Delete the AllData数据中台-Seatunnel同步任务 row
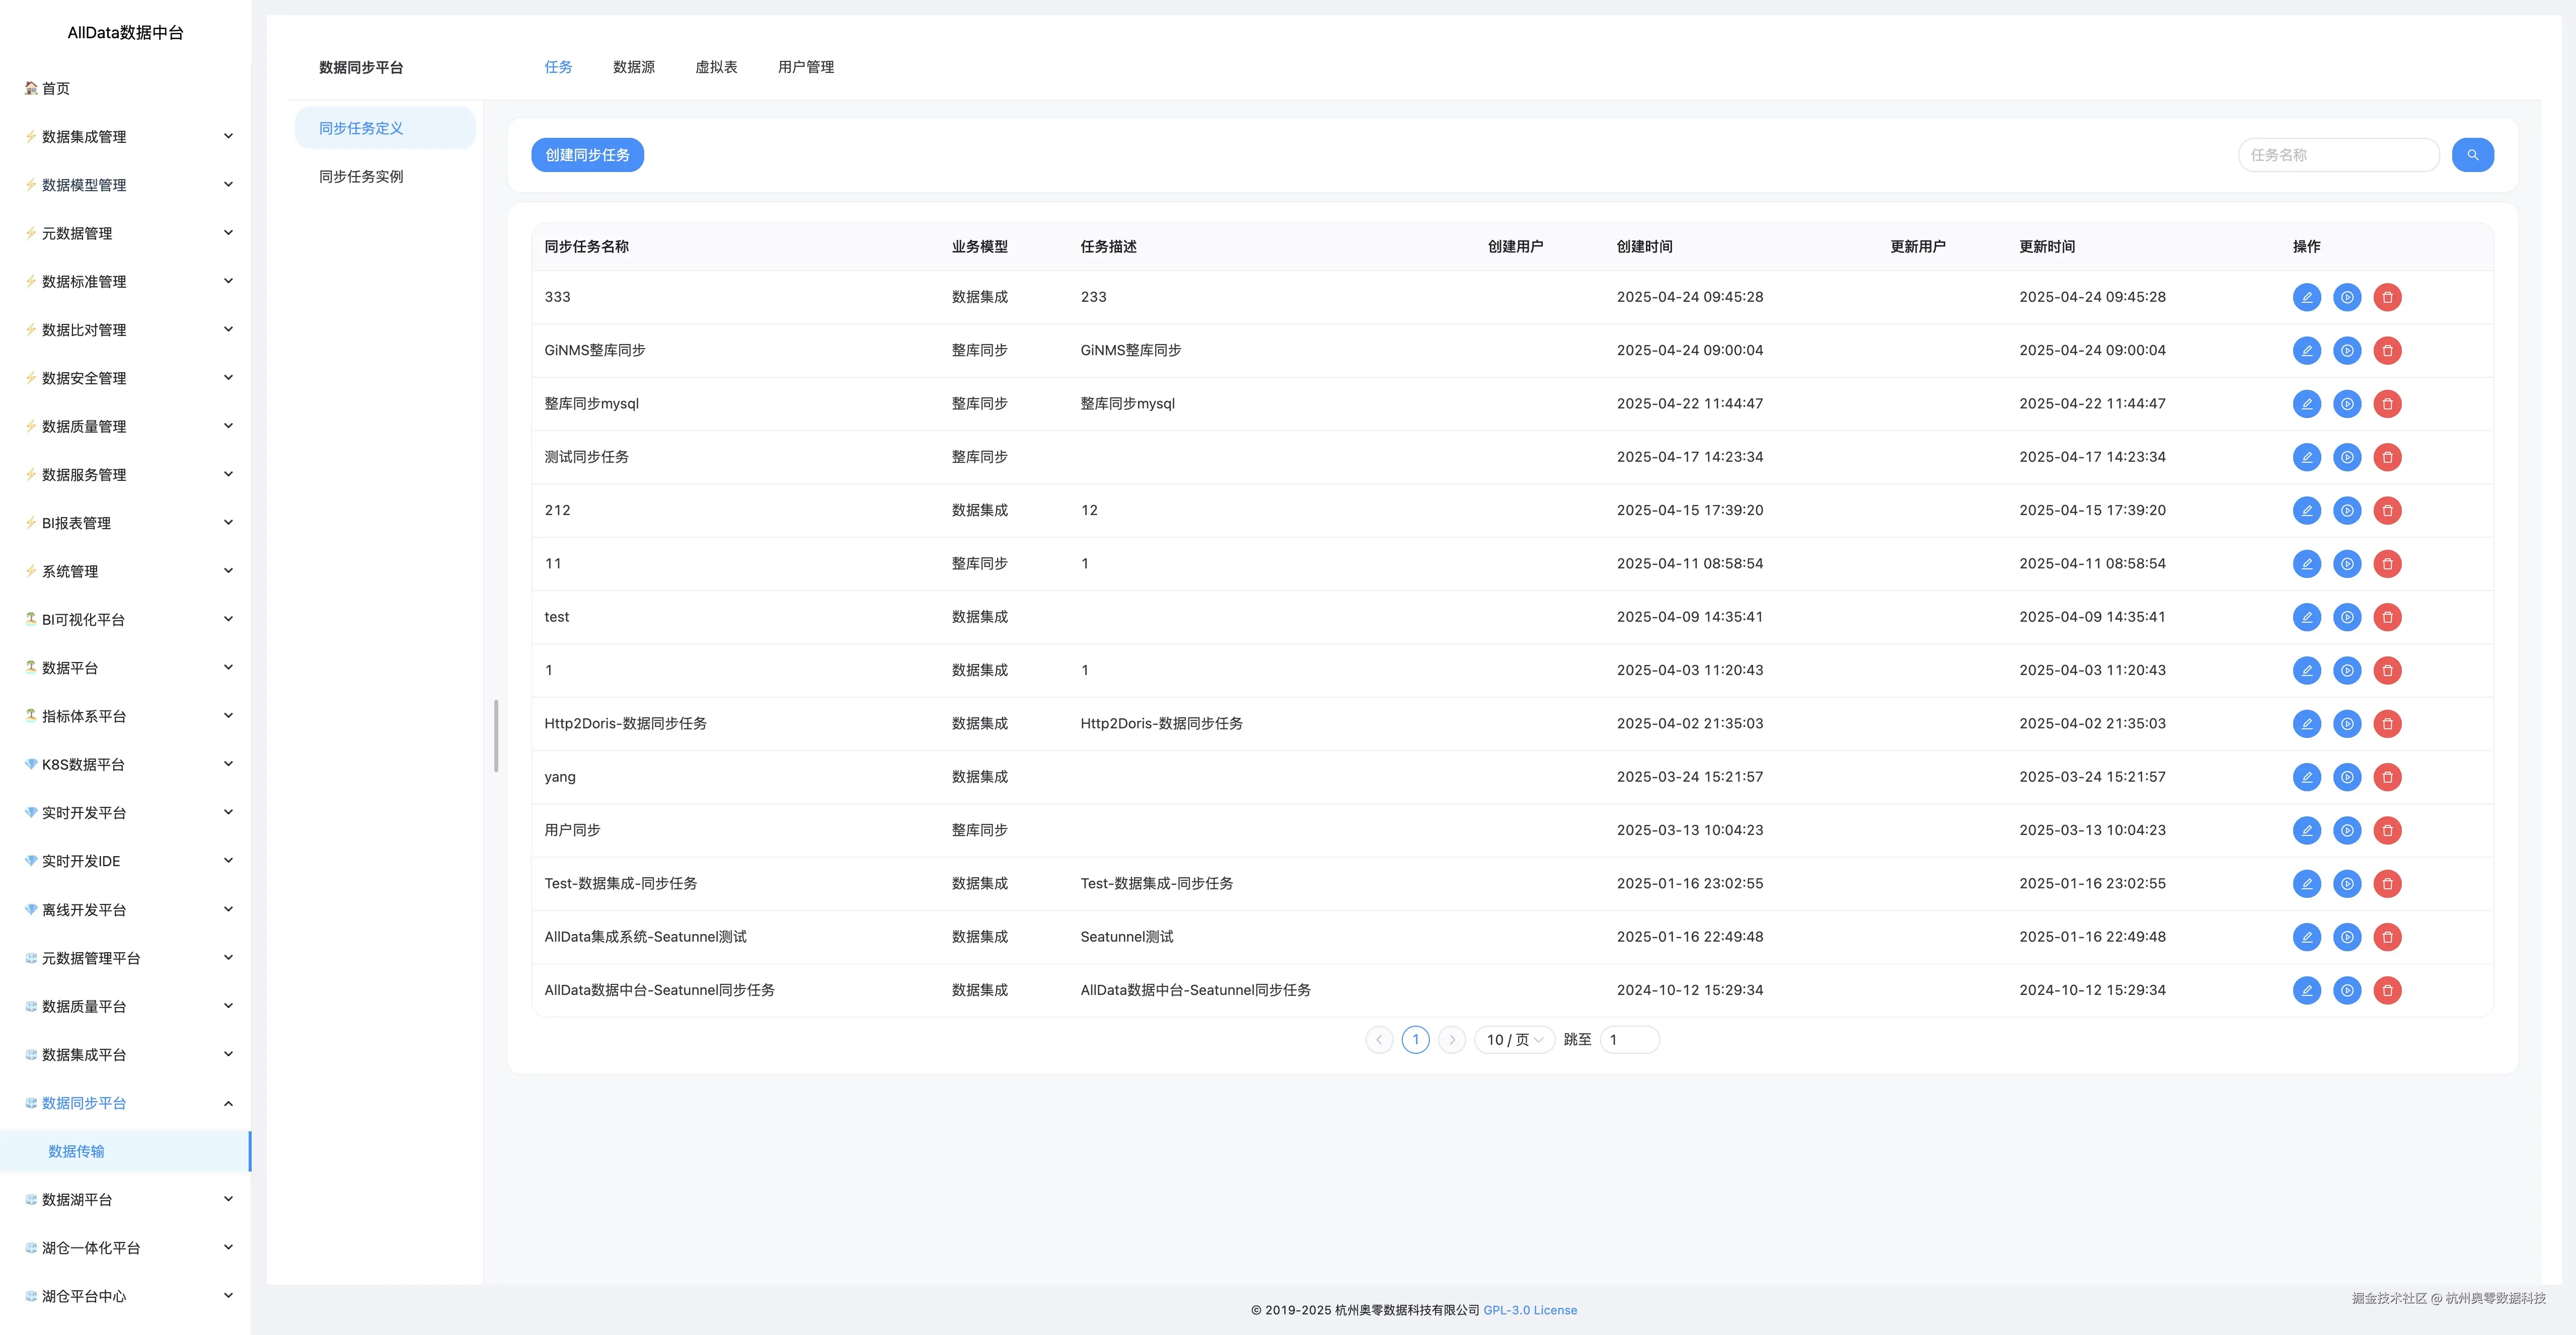Viewport: 2576px width, 1335px height. [2387, 990]
